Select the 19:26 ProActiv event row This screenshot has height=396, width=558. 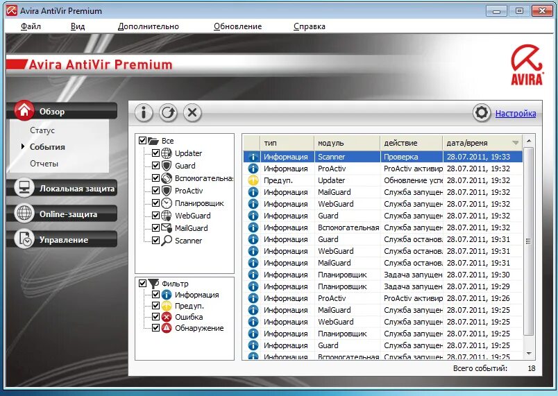click(383, 298)
